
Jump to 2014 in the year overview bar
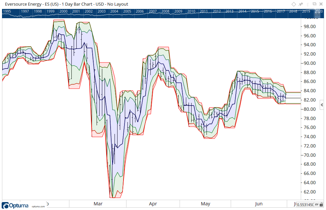[x=242, y=11]
